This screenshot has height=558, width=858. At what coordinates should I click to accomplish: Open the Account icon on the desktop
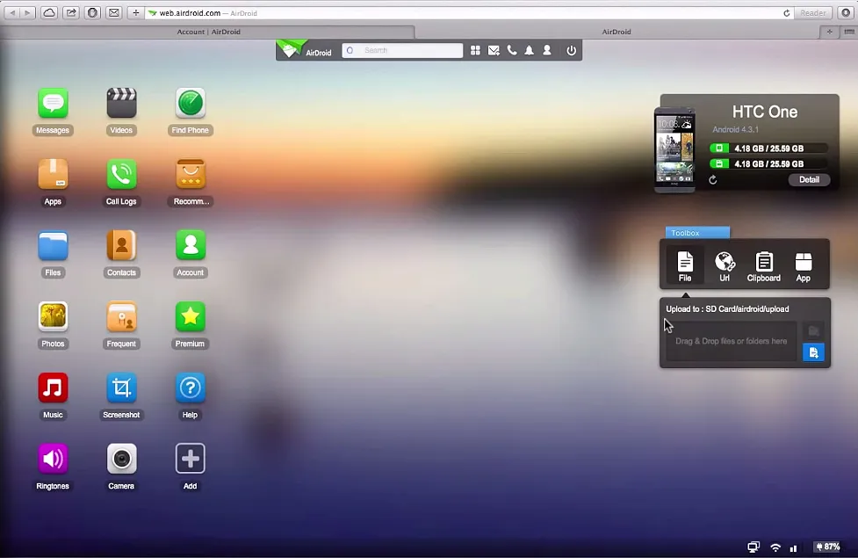coord(191,245)
